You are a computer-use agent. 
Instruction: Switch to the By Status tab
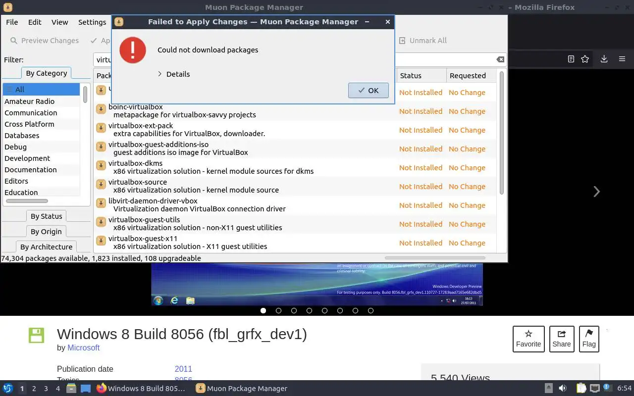[x=46, y=216]
